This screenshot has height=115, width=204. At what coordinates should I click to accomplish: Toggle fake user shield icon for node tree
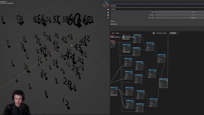171,33
